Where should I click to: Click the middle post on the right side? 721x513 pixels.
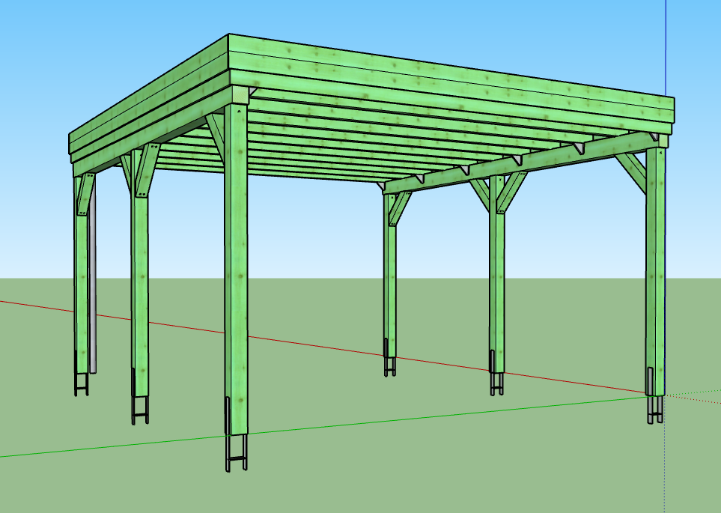pos(497,292)
